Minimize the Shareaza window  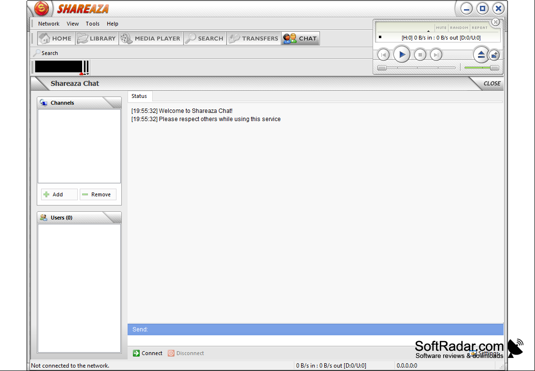[x=466, y=9]
